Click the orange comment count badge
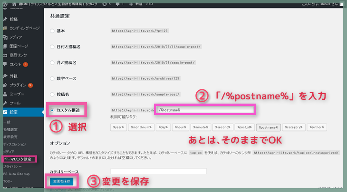Viewport: 347px width, 192px height. [26, 64]
